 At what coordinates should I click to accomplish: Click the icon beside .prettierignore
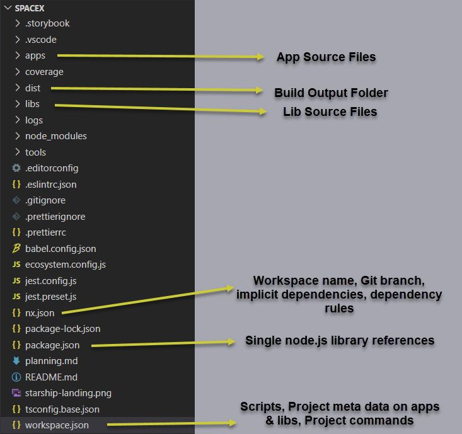click(16, 217)
